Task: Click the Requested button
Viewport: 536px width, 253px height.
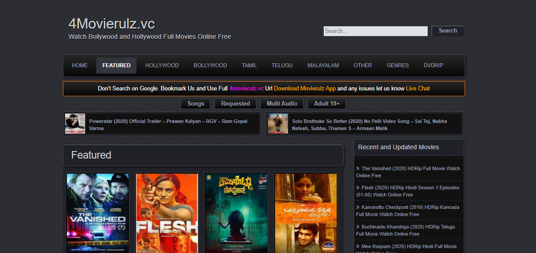Action: click(x=235, y=104)
